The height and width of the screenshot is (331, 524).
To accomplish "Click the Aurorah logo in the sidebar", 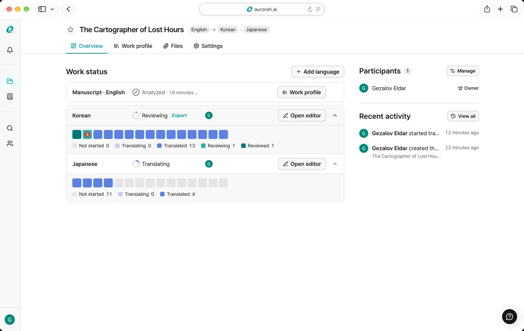I will pyautogui.click(x=10, y=30).
